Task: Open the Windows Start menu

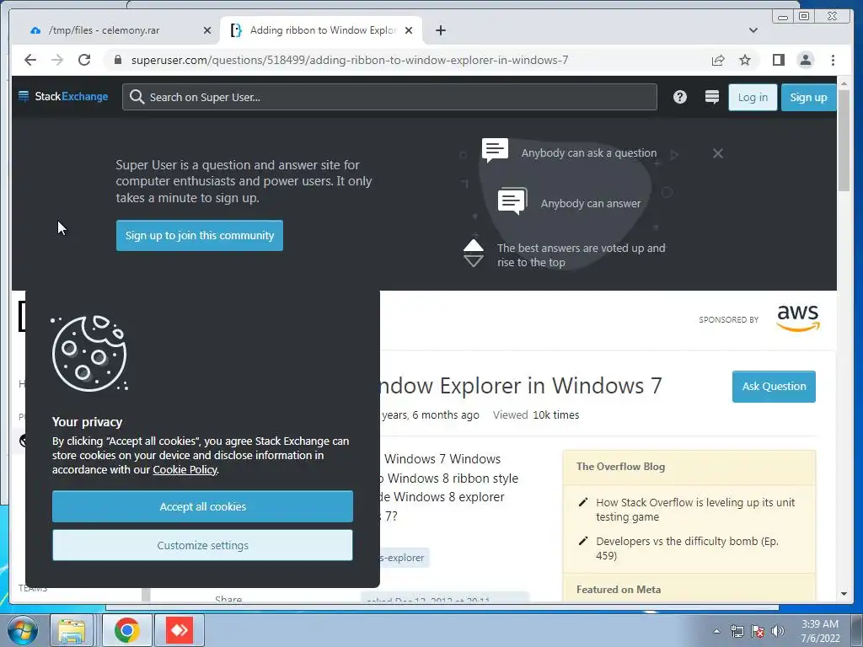Action: pyautogui.click(x=22, y=630)
